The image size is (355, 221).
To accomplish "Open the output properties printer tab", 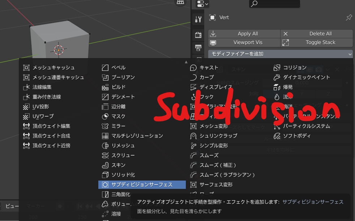I will (x=198, y=48).
